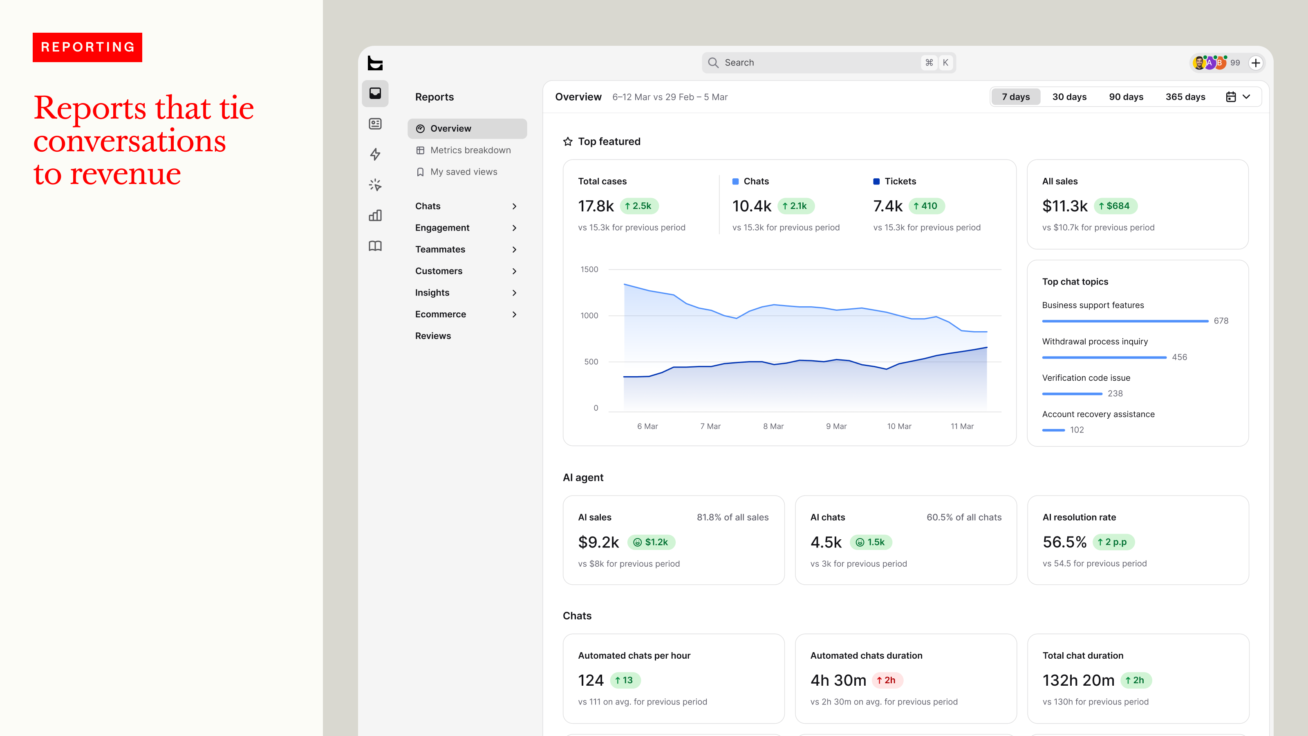Click the All sales $11.3k value

pos(1065,206)
